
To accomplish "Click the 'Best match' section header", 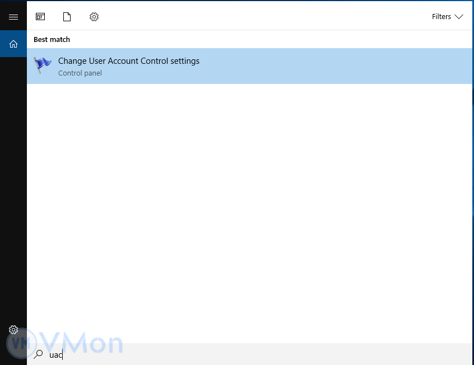I will pyautogui.click(x=52, y=40).
